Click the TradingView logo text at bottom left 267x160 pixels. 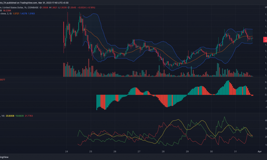[x=4, y=157]
